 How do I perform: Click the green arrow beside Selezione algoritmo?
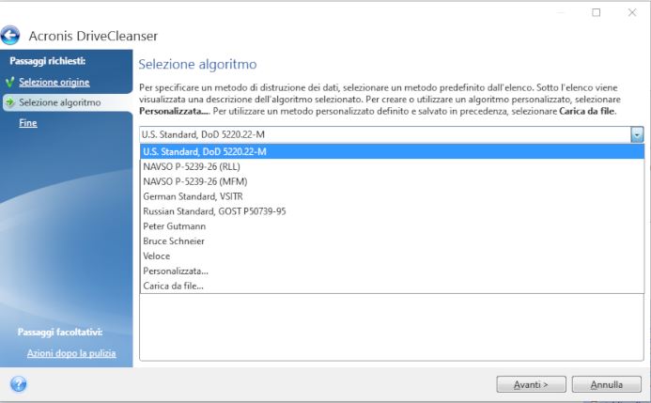point(10,102)
